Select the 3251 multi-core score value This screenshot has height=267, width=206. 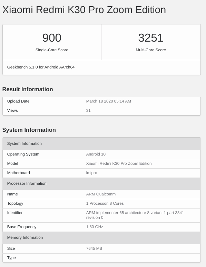coord(151,38)
